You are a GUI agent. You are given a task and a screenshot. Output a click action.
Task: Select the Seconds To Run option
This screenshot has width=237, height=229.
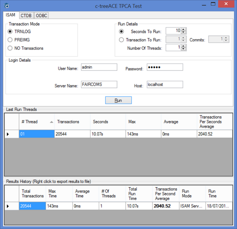click(x=121, y=31)
